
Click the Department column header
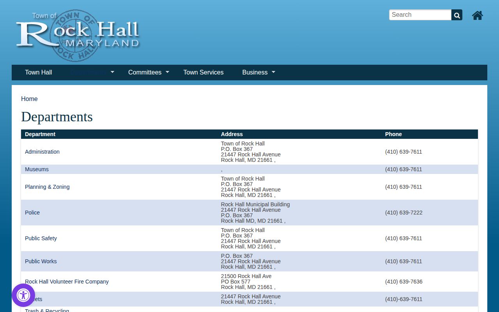pyautogui.click(x=40, y=134)
